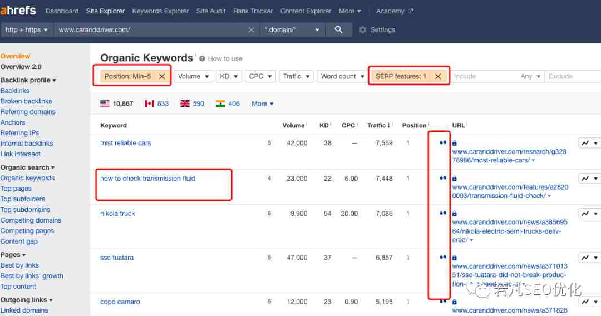Image resolution: width=601 pixels, height=316 pixels.
Task: Go to Content Explorer
Action: 306,11
